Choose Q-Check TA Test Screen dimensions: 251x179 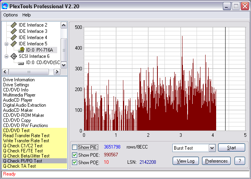point(19,166)
